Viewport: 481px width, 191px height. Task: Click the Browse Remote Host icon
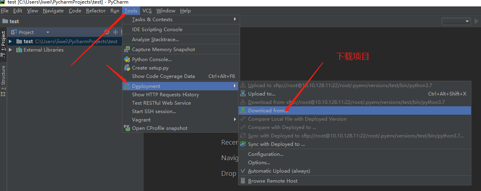pos(243,181)
